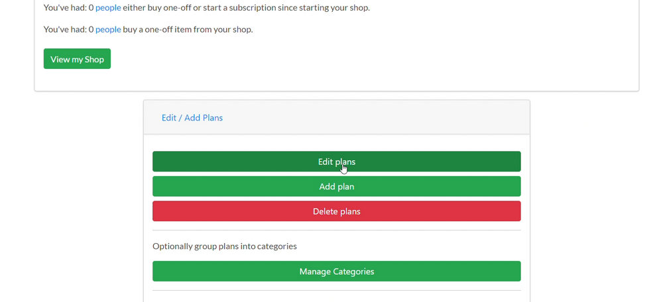The image size is (663, 302).
Task: Select the red Delete plans button
Action: pyautogui.click(x=337, y=211)
